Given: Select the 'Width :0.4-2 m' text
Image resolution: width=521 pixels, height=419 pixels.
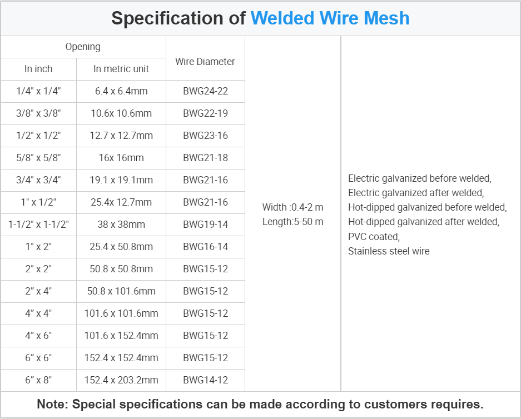Looking at the screenshot, I should point(292,207).
